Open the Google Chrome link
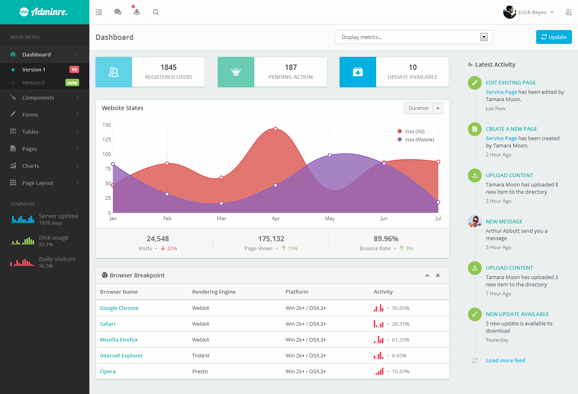Image resolution: width=578 pixels, height=394 pixels. (x=119, y=308)
